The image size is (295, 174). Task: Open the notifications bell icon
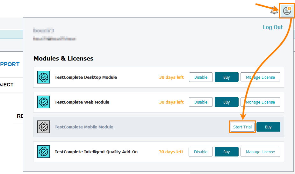(274, 11)
